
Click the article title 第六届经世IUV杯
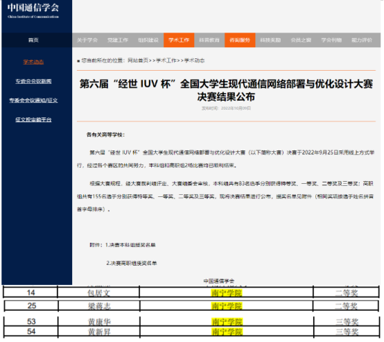point(226,90)
